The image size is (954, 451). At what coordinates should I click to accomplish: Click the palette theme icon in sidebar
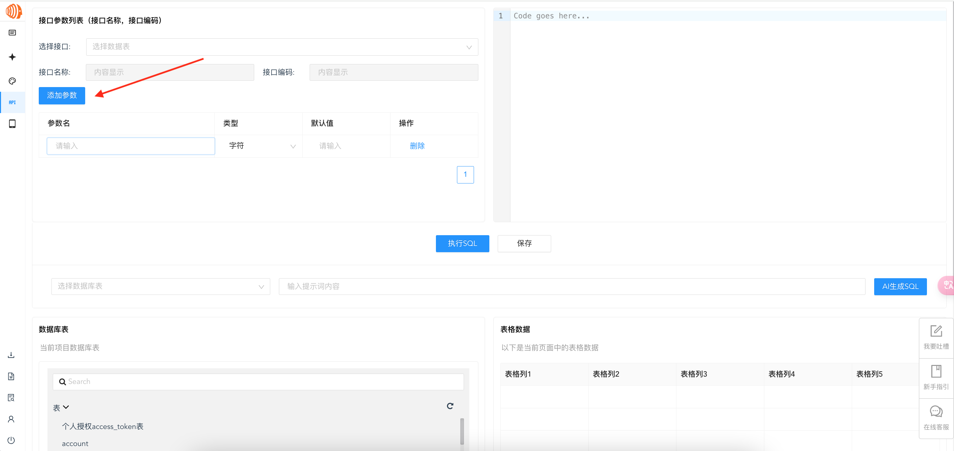(12, 81)
